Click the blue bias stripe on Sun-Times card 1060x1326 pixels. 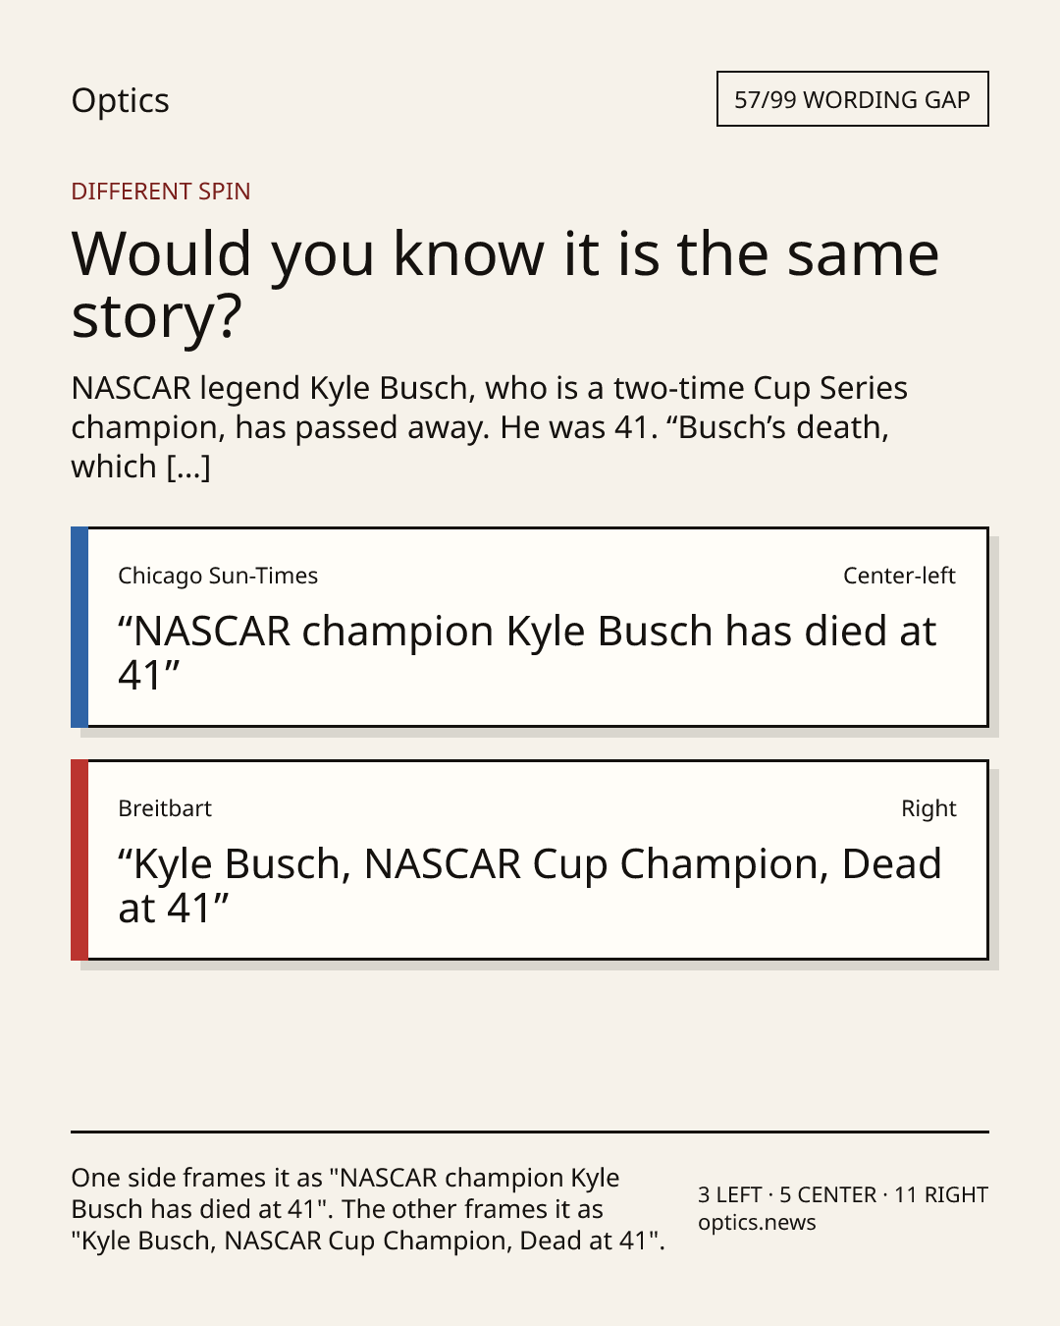[79, 628]
